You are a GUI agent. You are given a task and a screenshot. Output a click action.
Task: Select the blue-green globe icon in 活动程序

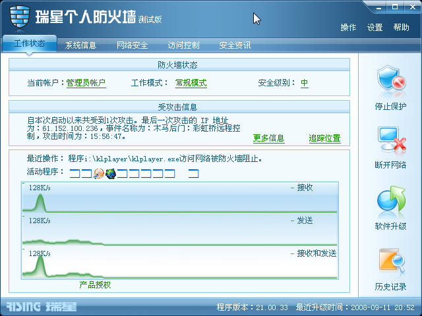tap(111, 174)
